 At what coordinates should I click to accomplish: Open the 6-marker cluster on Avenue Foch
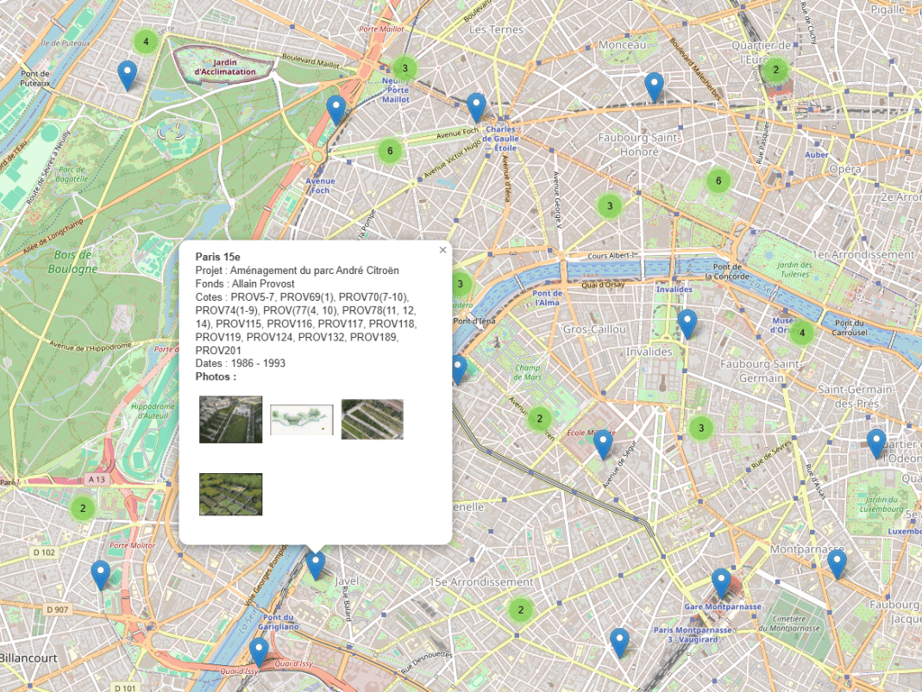pyautogui.click(x=390, y=152)
